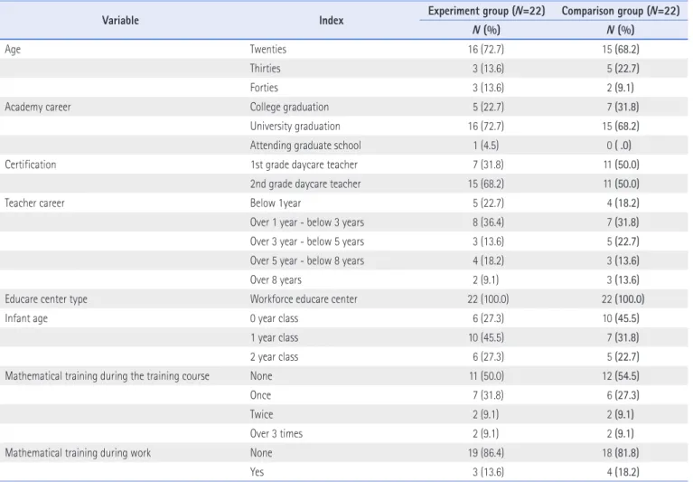693x482 pixels.
Task: Select "2nd grade daycare teacher" cell
Action: [305, 184]
